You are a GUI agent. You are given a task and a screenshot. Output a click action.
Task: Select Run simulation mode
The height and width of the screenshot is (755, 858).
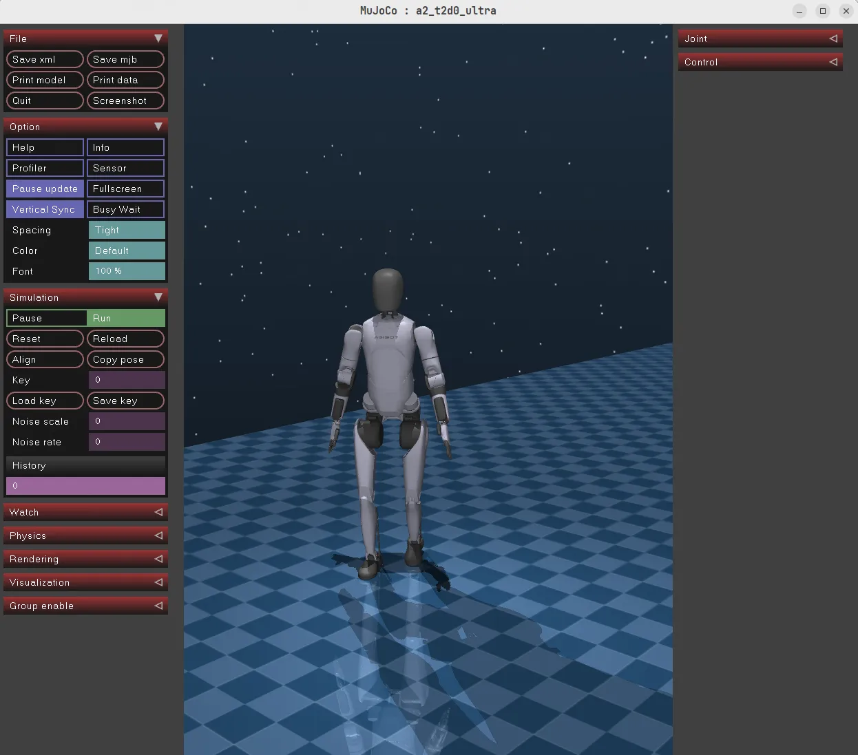click(126, 318)
